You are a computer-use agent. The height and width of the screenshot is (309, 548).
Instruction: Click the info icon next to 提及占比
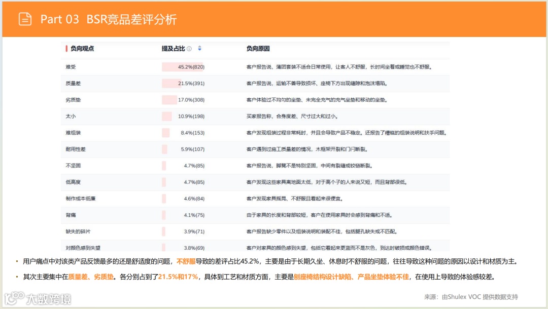[x=189, y=49]
